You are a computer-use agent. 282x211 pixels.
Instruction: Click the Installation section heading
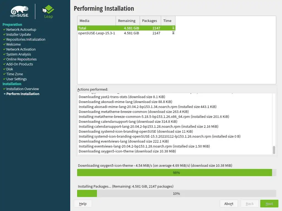tap(12, 84)
